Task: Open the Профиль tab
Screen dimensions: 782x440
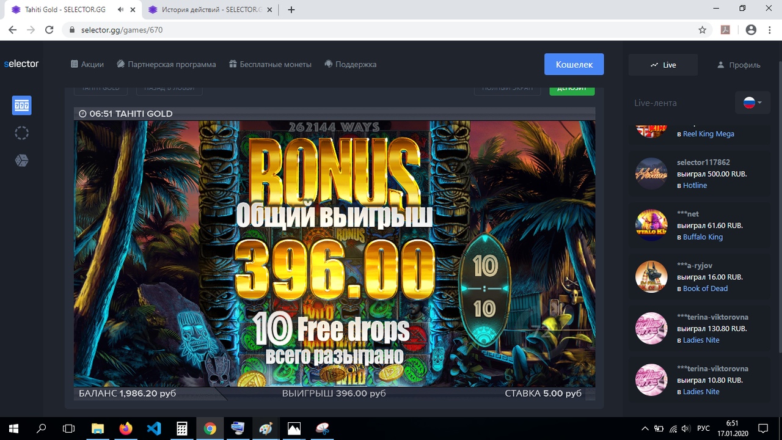Action: (739, 65)
